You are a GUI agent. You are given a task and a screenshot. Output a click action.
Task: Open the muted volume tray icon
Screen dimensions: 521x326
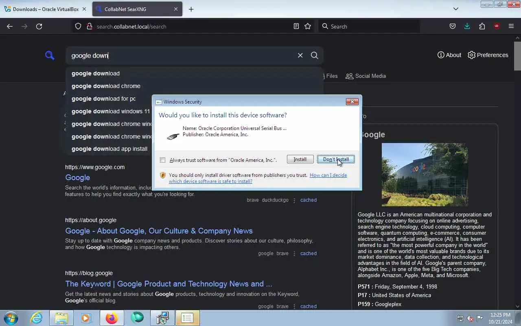tap(470, 318)
